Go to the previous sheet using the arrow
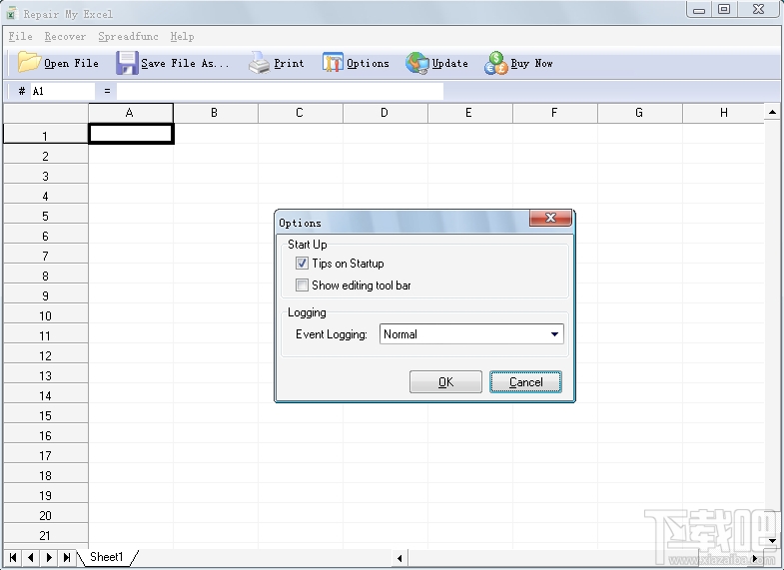The width and height of the screenshot is (784, 570). pyautogui.click(x=31, y=557)
